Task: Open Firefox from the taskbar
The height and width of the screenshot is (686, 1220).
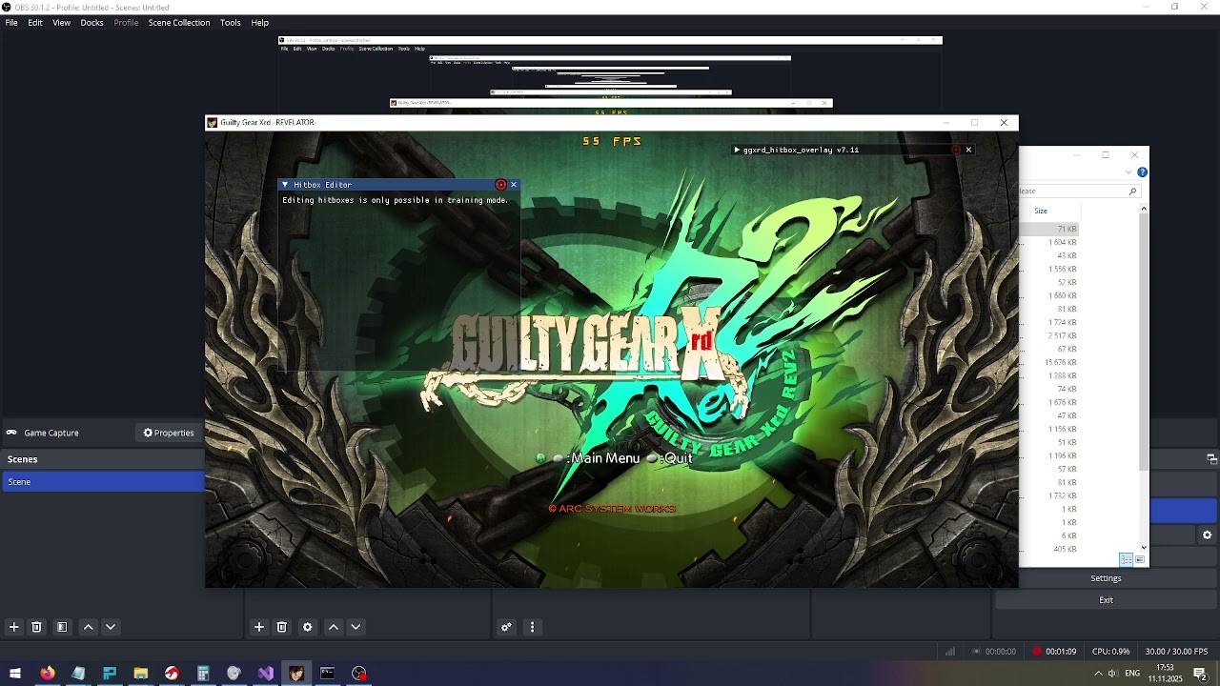Action: click(47, 674)
